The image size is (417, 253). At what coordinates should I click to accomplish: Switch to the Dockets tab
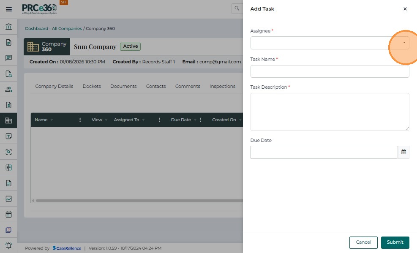[92, 86]
